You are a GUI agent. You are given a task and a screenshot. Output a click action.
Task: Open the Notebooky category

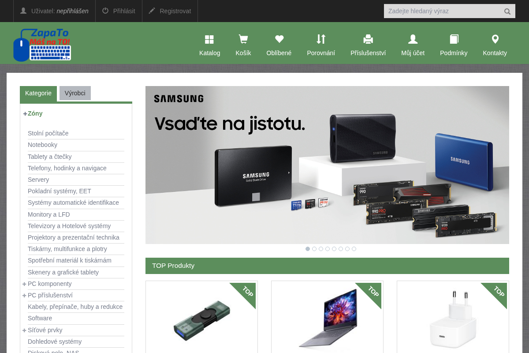point(42,145)
